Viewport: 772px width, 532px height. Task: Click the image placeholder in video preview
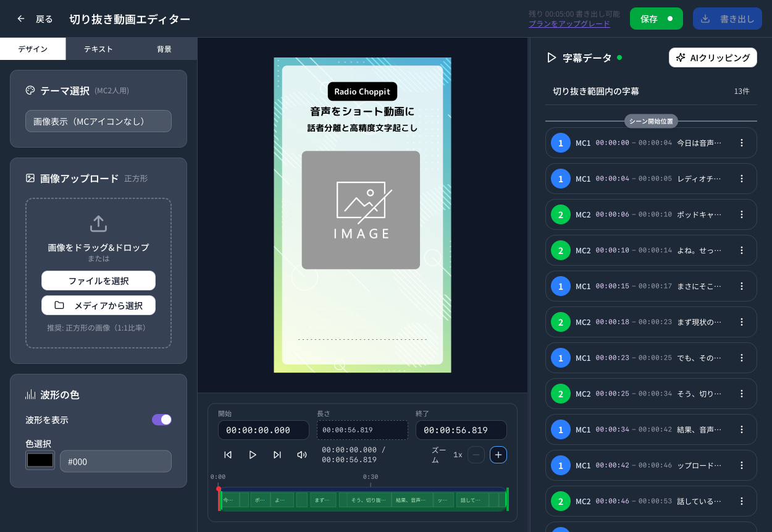(x=361, y=210)
